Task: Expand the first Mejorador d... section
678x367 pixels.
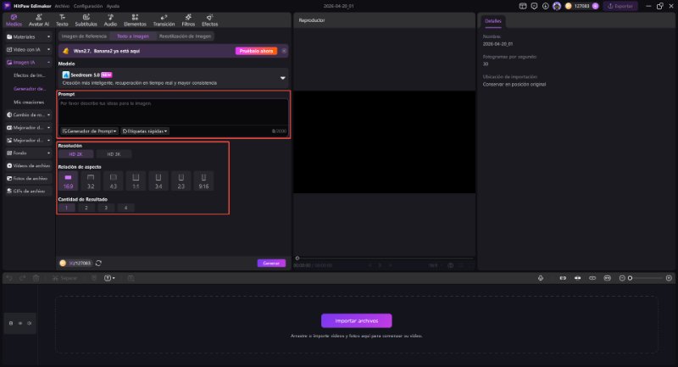Action: (28, 127)
